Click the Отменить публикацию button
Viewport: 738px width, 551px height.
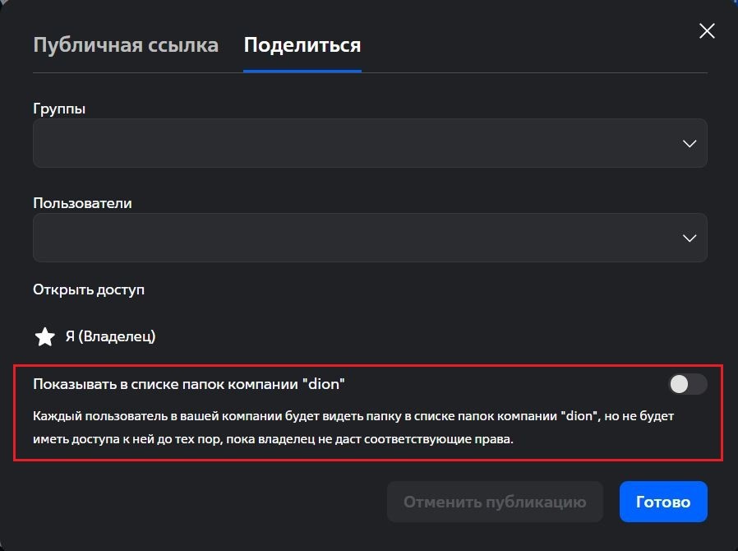[495, 502]
